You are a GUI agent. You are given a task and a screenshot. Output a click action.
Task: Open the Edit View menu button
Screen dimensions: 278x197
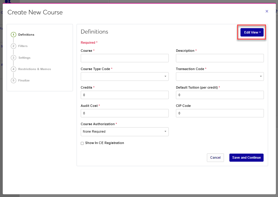point(252,32)
